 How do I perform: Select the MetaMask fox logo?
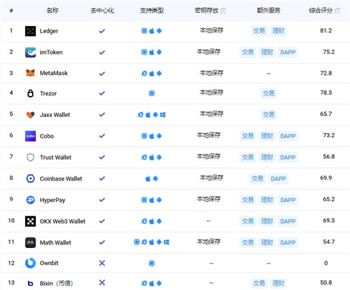30,73
